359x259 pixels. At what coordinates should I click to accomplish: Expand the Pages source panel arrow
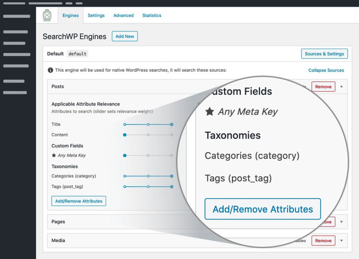click(341, 222)
